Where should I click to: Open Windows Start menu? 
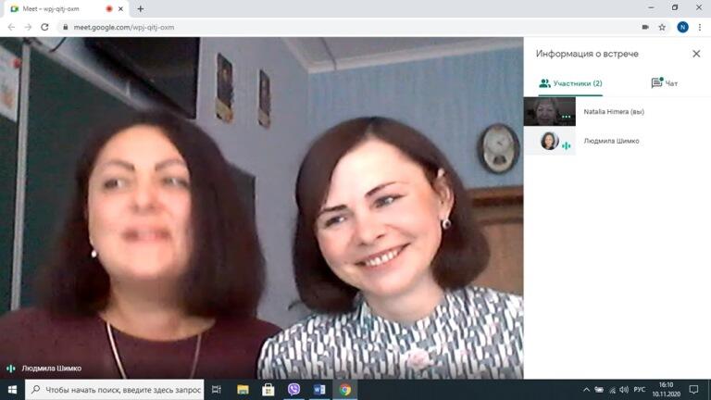[x=12, y=390]
